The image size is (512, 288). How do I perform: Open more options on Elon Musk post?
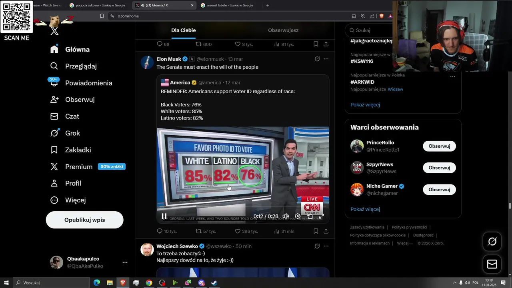326,59
